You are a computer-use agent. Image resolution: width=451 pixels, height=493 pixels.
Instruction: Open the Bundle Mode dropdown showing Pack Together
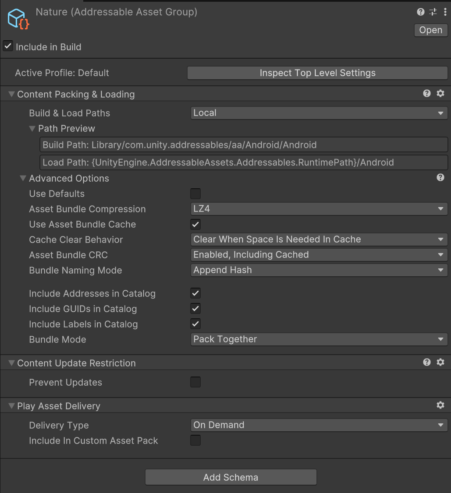(319, 339)
